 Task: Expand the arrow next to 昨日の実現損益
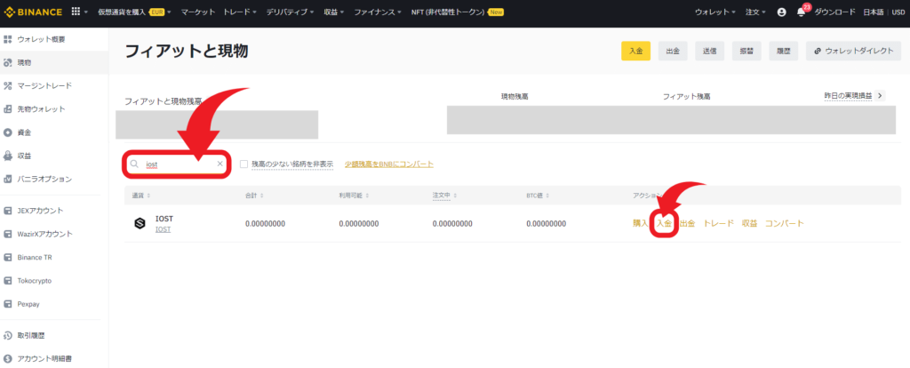coord(881,96)
